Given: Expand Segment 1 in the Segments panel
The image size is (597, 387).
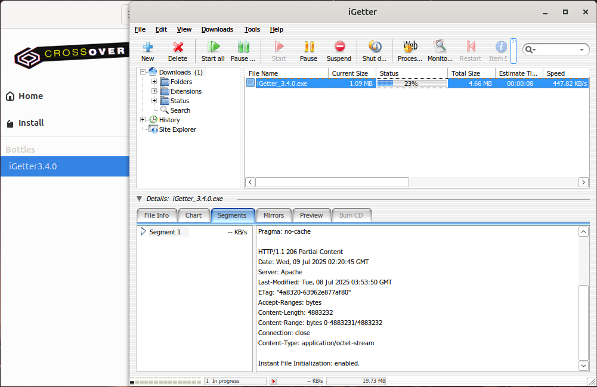Looking at the screenshot, I should click(x=143, y=232).
